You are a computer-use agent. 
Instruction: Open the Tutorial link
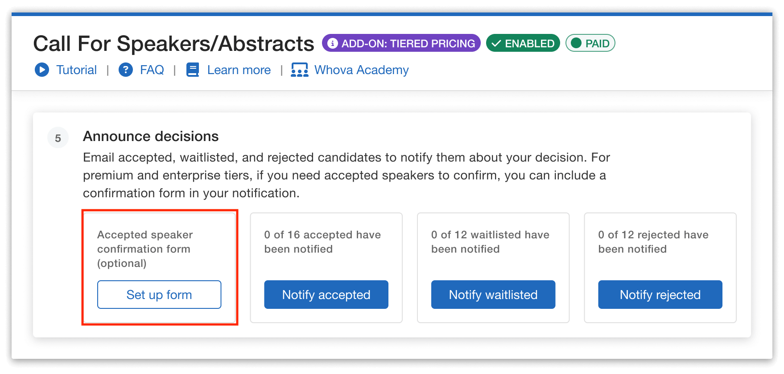[x=76, y=70]
